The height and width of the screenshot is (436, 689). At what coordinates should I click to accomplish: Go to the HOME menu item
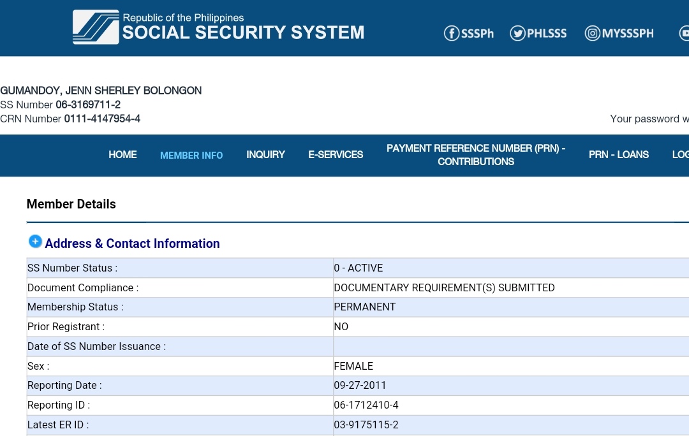(x=122, y=155)
